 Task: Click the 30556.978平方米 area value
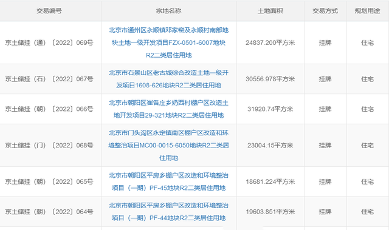click(270, 79)
